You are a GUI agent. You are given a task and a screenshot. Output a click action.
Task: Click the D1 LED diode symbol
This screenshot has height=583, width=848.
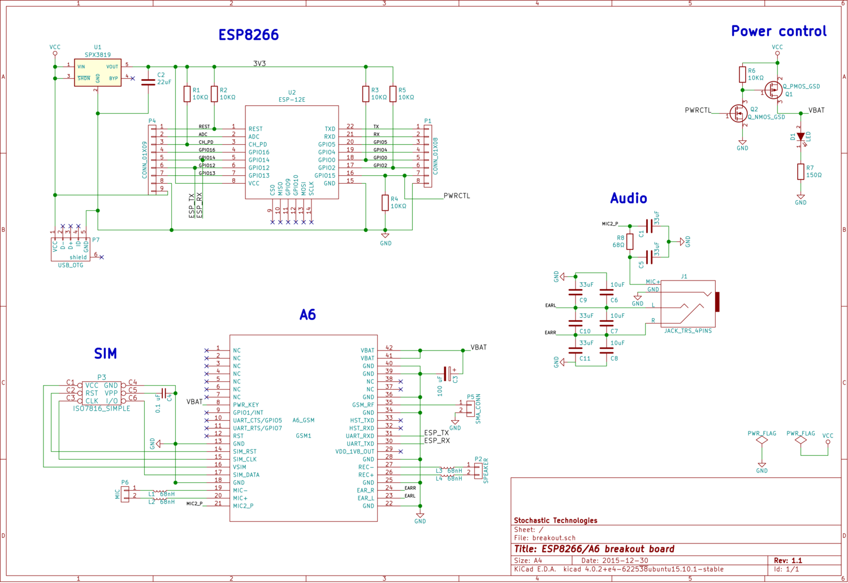click(x=801, y=137)
